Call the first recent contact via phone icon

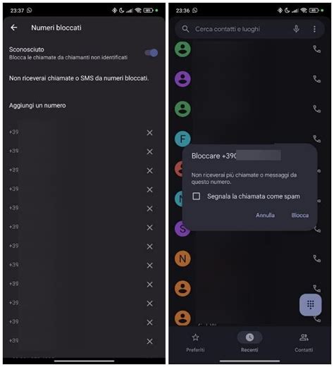click(317, 49)
